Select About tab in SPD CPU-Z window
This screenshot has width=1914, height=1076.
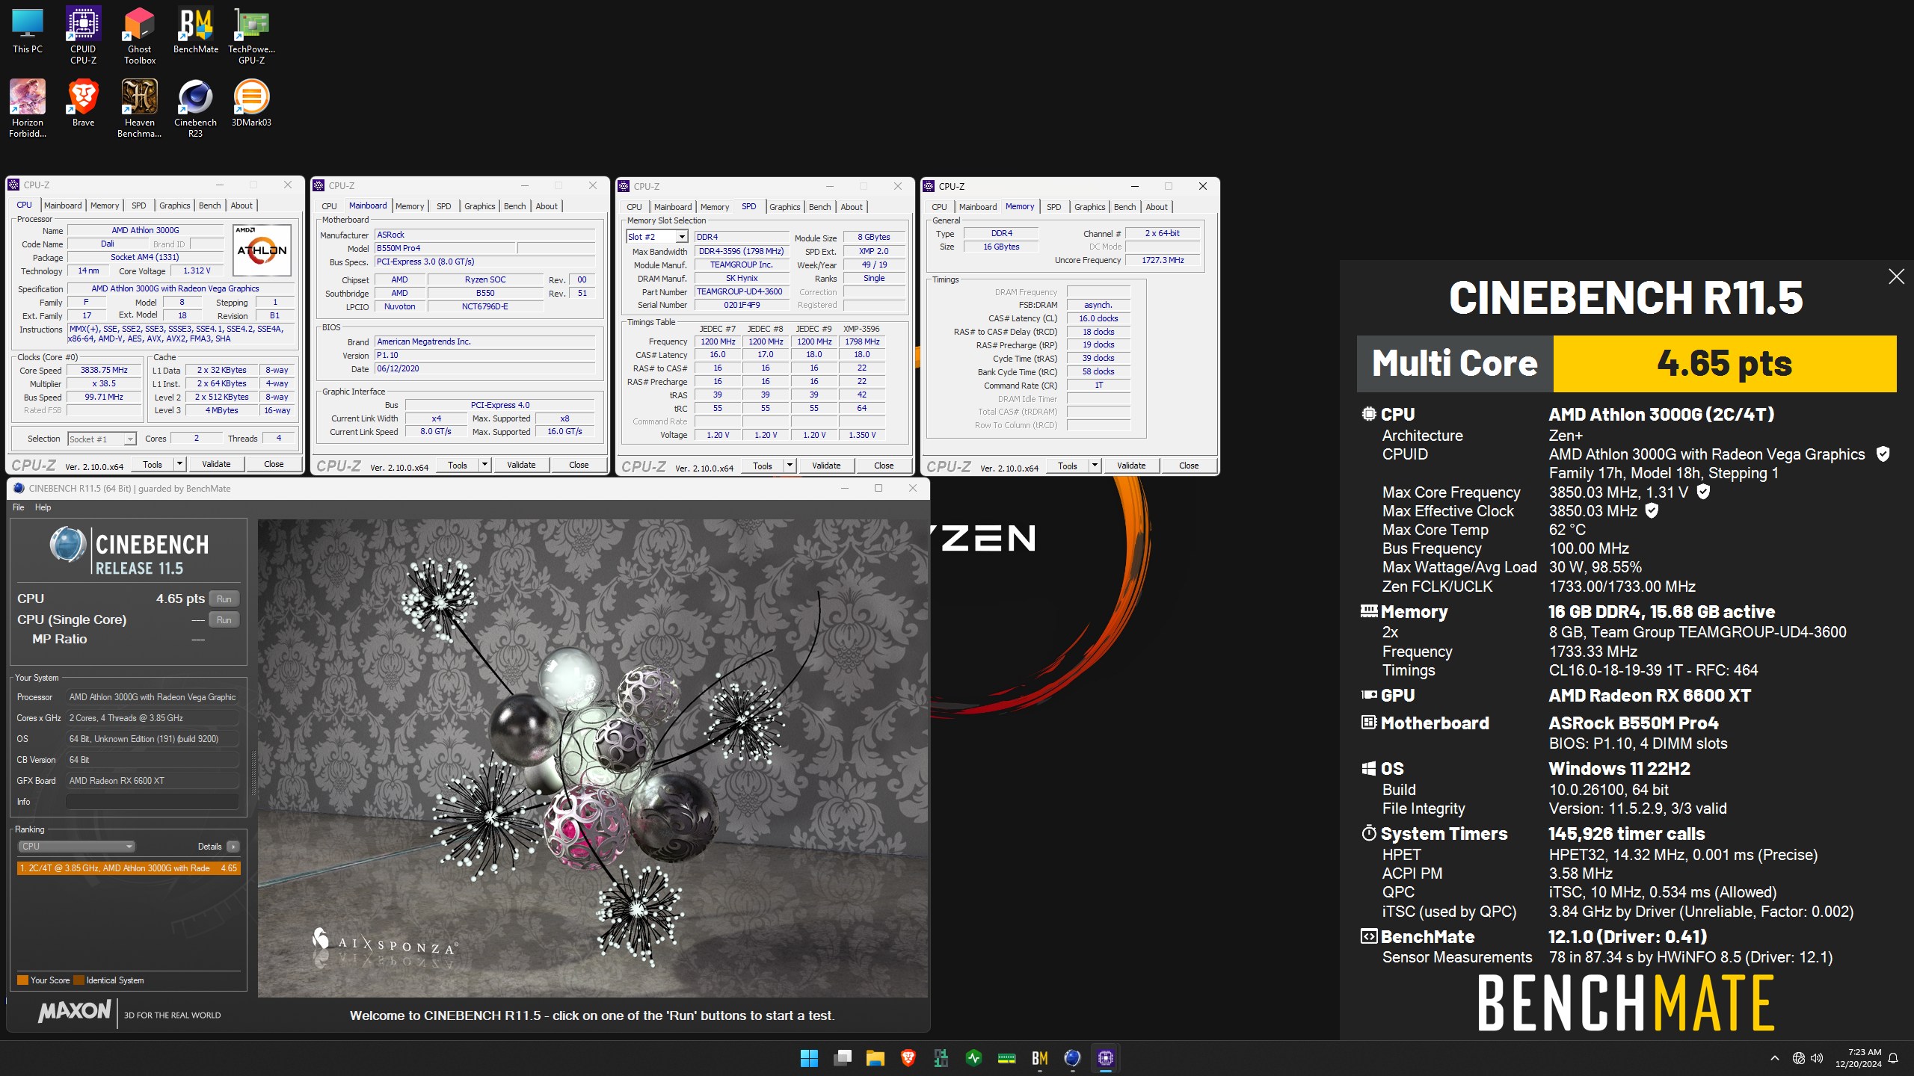click(x=852, y=207)
